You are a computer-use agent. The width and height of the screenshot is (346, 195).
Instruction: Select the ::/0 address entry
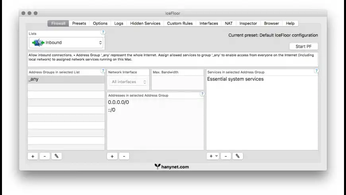point(156,110)
